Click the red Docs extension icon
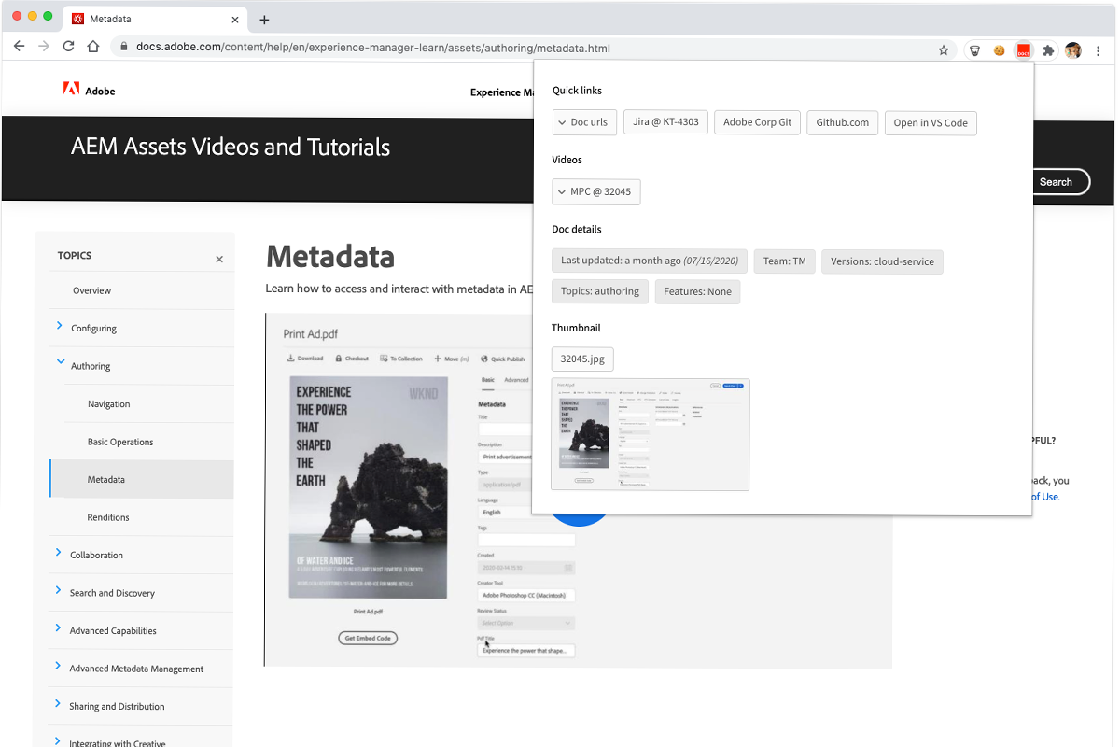Image resolution: width=1120 pixels, height=747 pixels. pyautogui.click(x=1024, y=50)
